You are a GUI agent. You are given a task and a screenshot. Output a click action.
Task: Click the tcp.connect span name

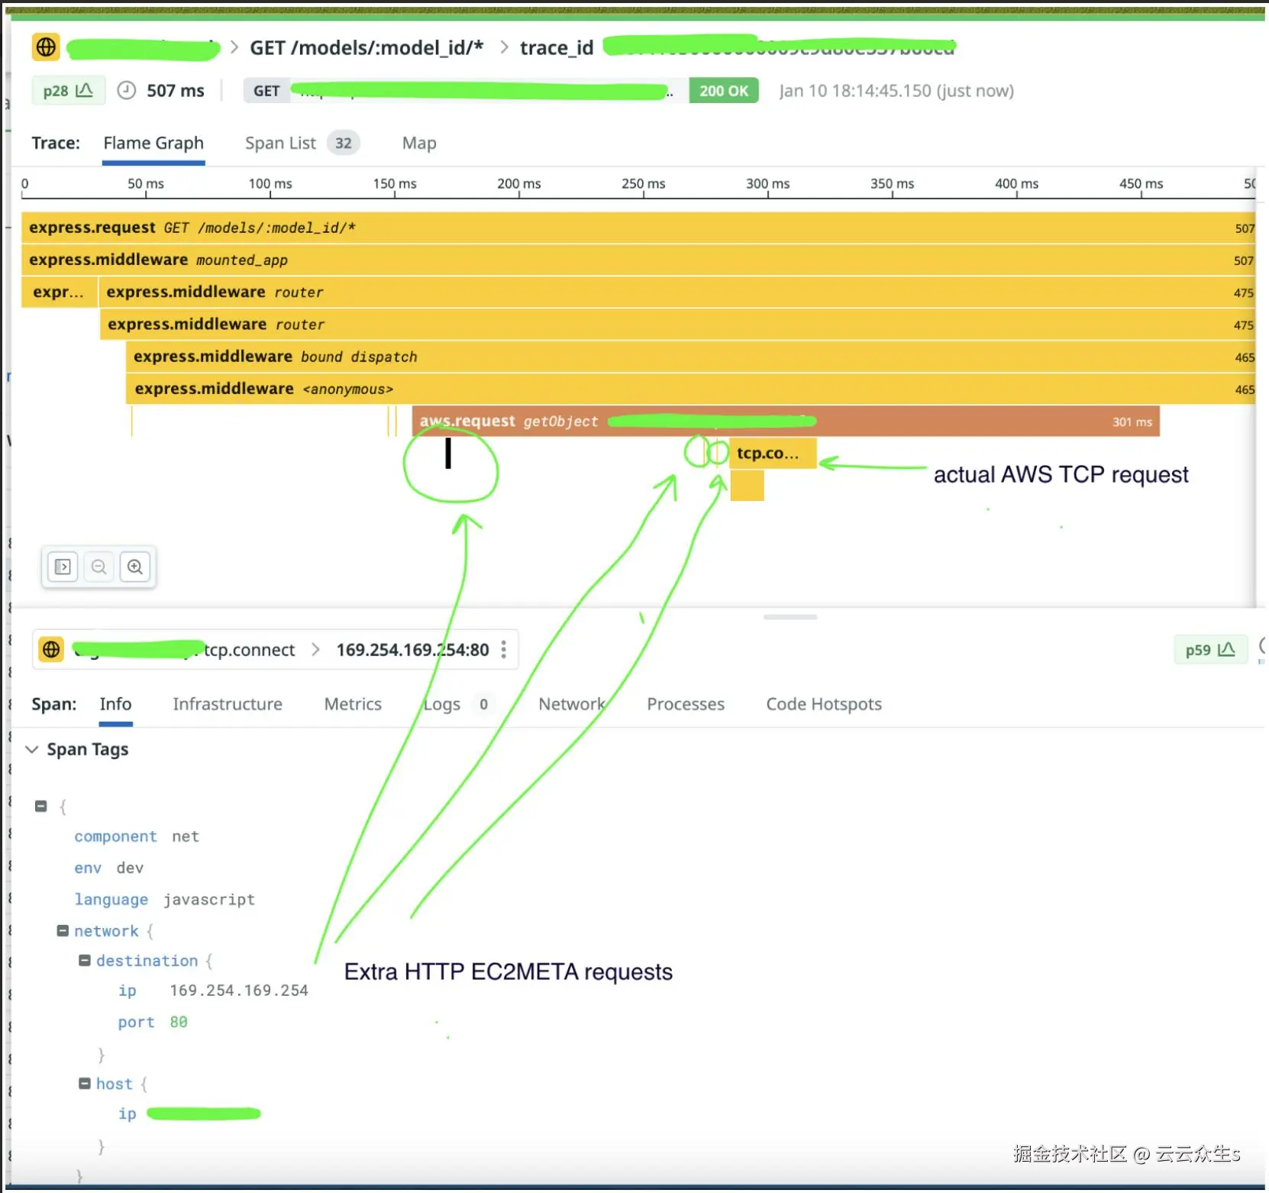pos(249,649)
